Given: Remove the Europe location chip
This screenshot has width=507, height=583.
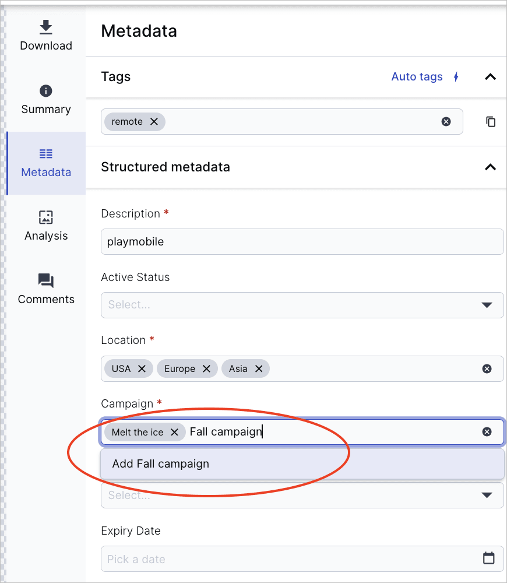Looking at the screenshot, I should pyautogui.click(x=206, y=368).
